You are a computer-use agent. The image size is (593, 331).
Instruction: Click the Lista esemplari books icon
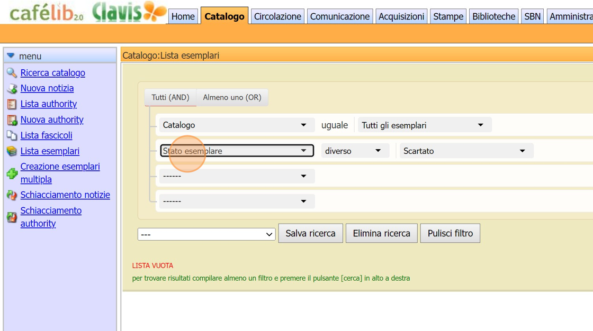(12, 151)
